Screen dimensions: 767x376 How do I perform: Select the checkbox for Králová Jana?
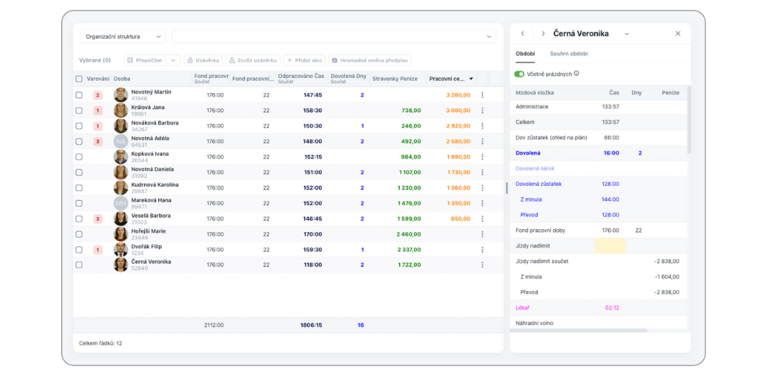79,111
